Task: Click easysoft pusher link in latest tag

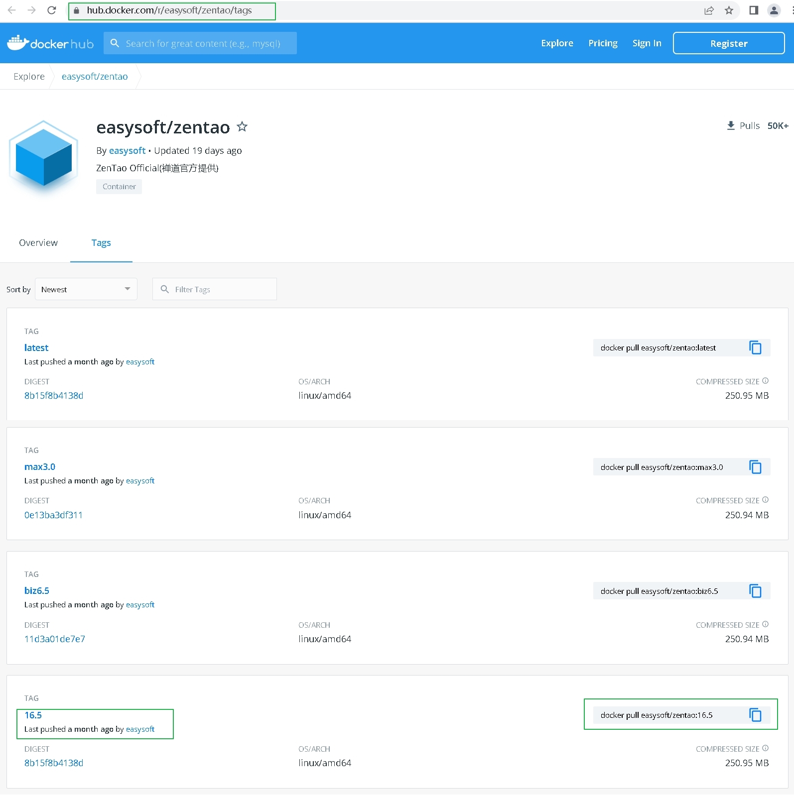Action: [140, 362]
